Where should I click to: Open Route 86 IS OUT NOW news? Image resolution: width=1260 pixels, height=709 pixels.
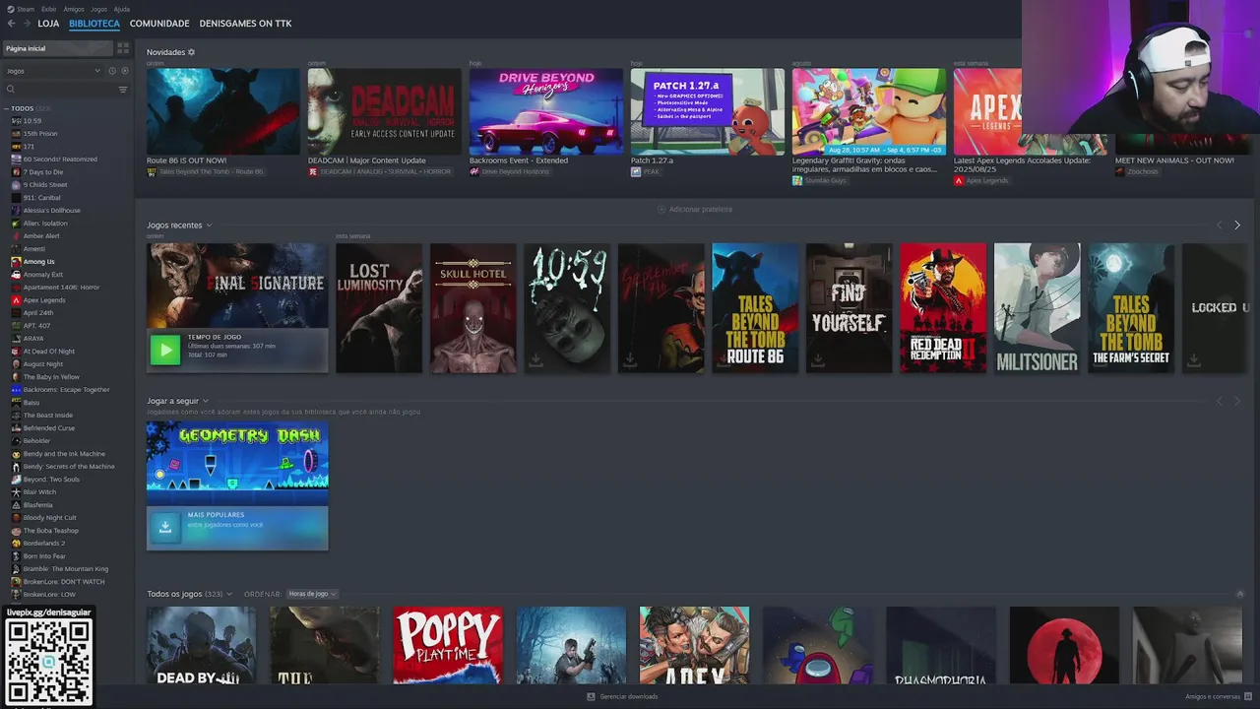[223, 111]
